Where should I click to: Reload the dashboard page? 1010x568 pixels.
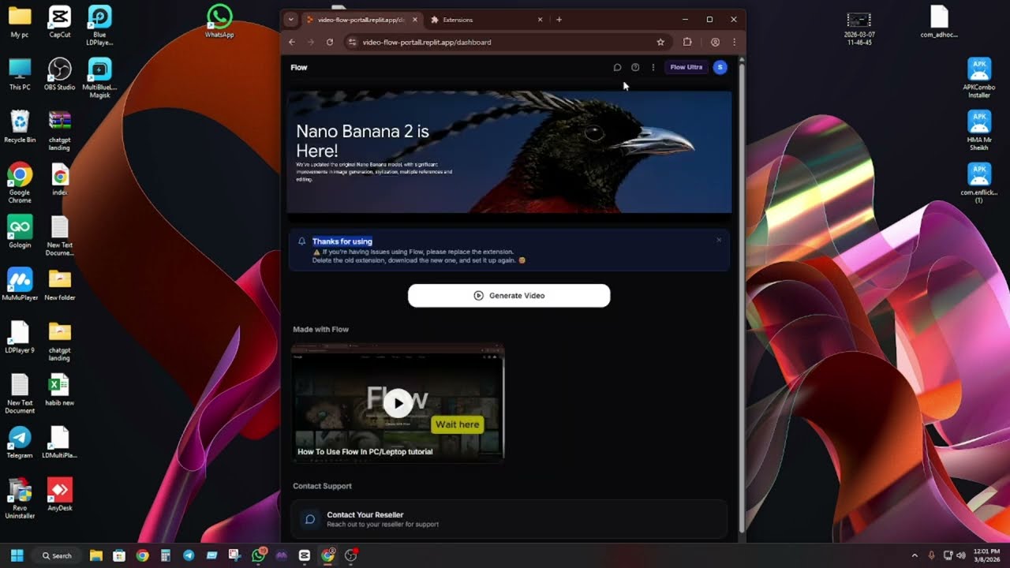330,42
